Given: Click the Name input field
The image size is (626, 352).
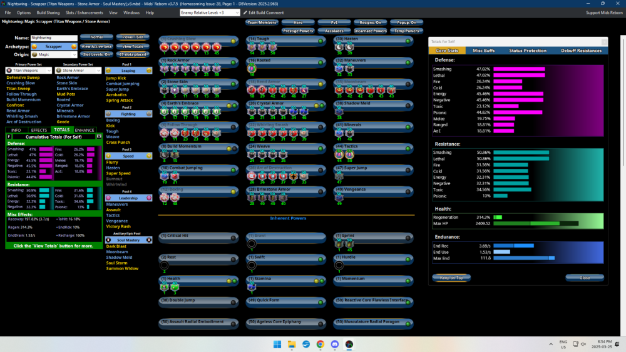Looking at the screenshot, I should pos(54,38).
